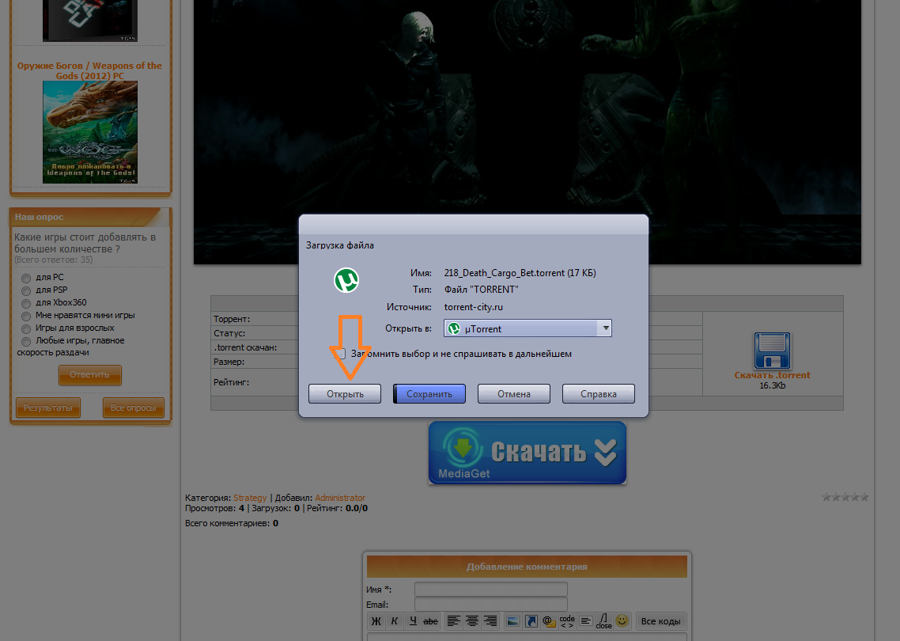Toggle the Запомнить выбор checkbox

pyautogui.click(x=340, y=354)
